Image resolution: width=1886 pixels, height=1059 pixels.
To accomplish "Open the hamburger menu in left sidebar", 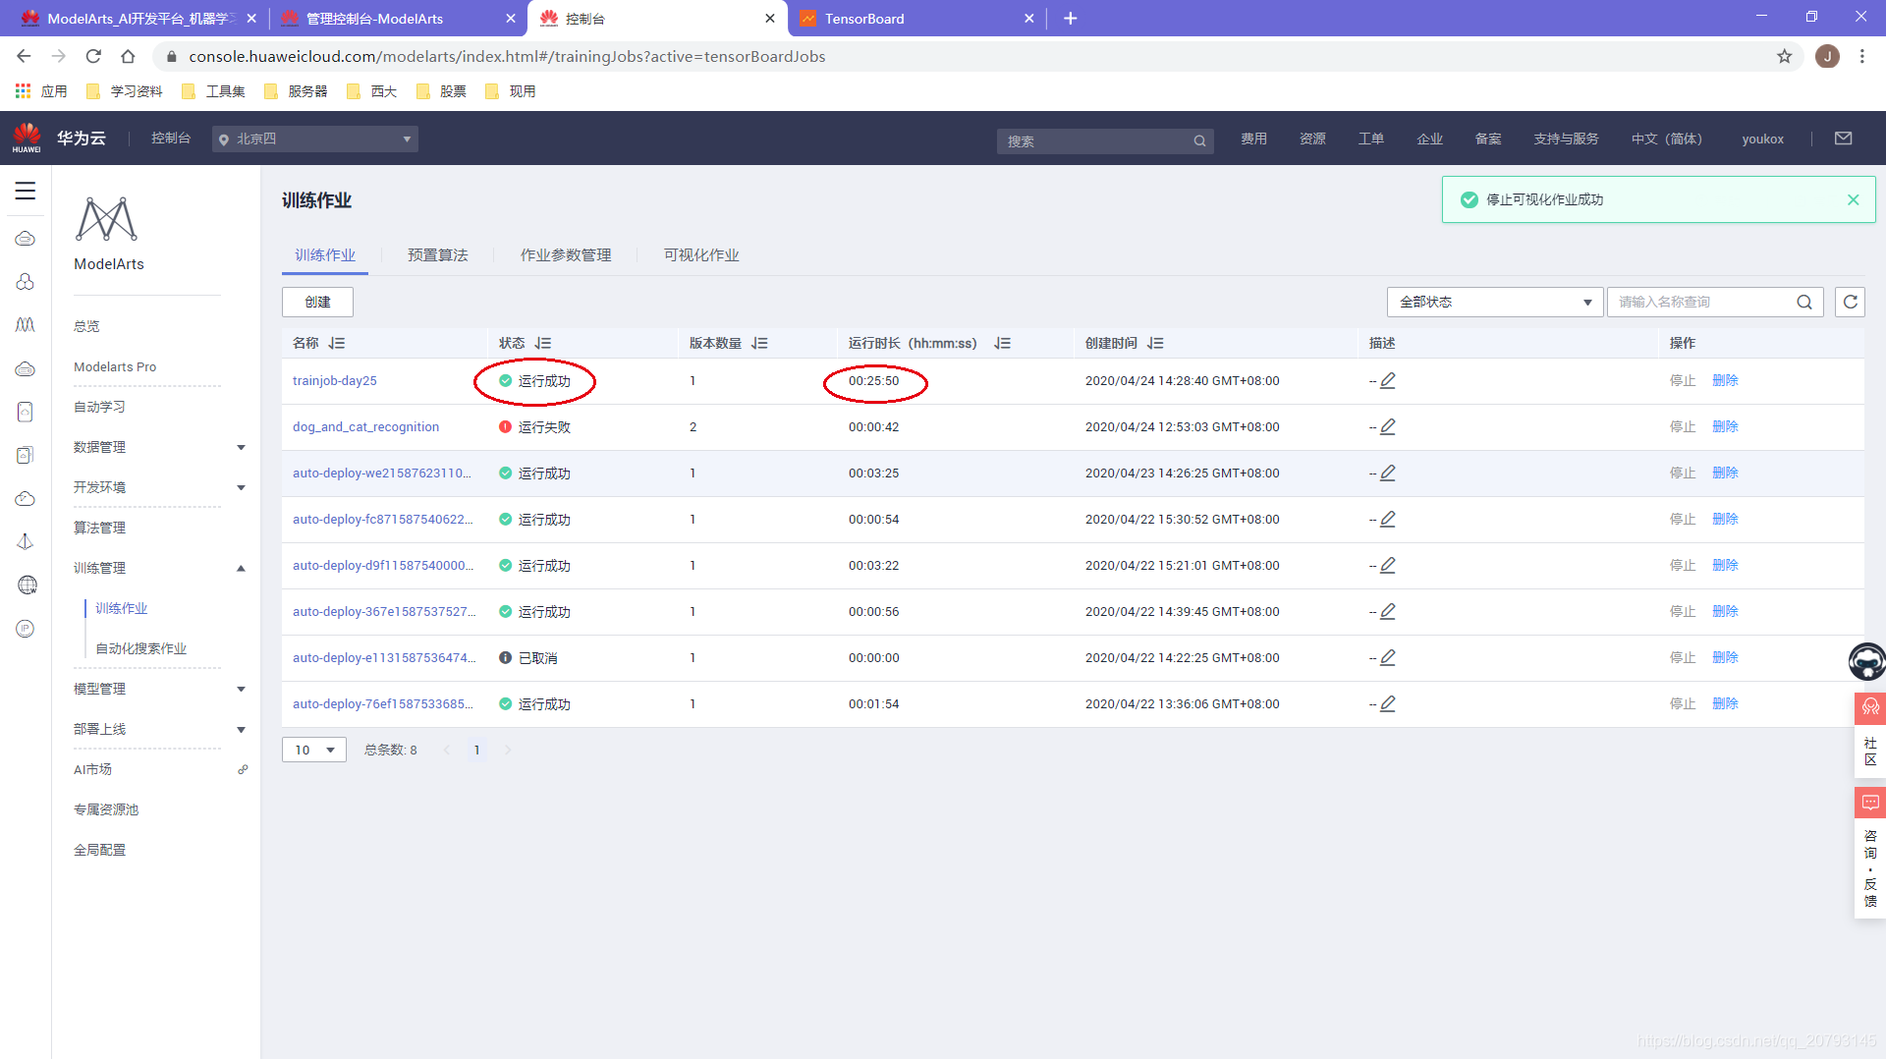I will pos(26,191).
